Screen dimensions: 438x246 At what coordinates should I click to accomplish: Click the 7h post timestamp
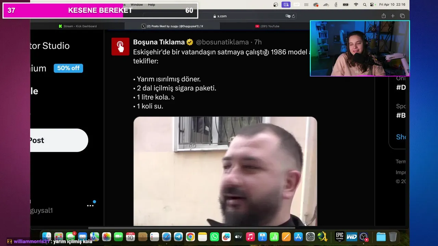point(258,42)
